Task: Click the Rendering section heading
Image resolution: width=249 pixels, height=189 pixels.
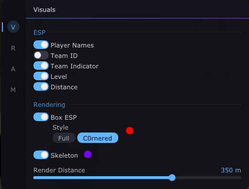Action: click(49, 104)
